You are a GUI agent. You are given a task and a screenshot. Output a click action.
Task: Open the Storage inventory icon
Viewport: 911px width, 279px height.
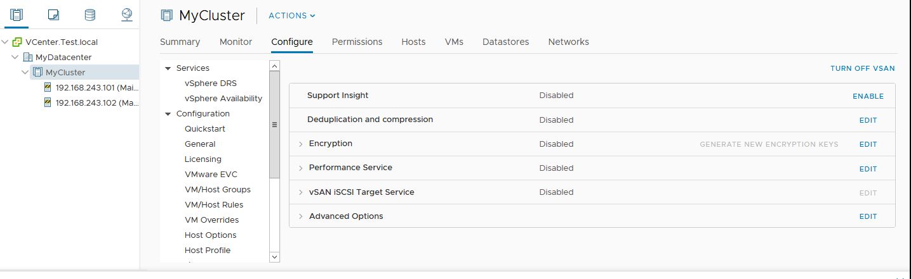(90, 15)
